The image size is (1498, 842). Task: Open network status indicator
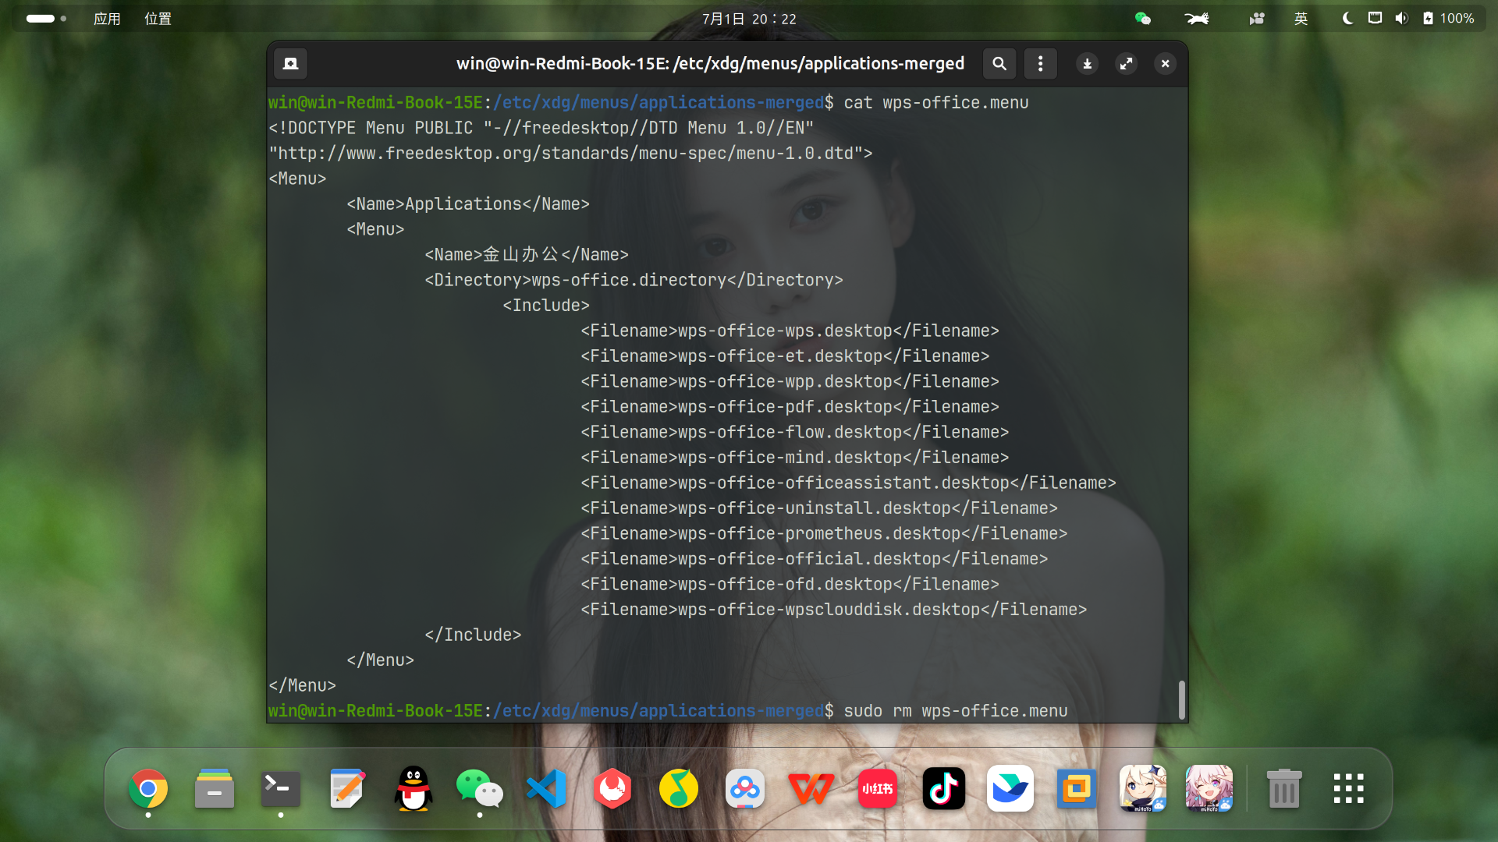pos(1375,18)
